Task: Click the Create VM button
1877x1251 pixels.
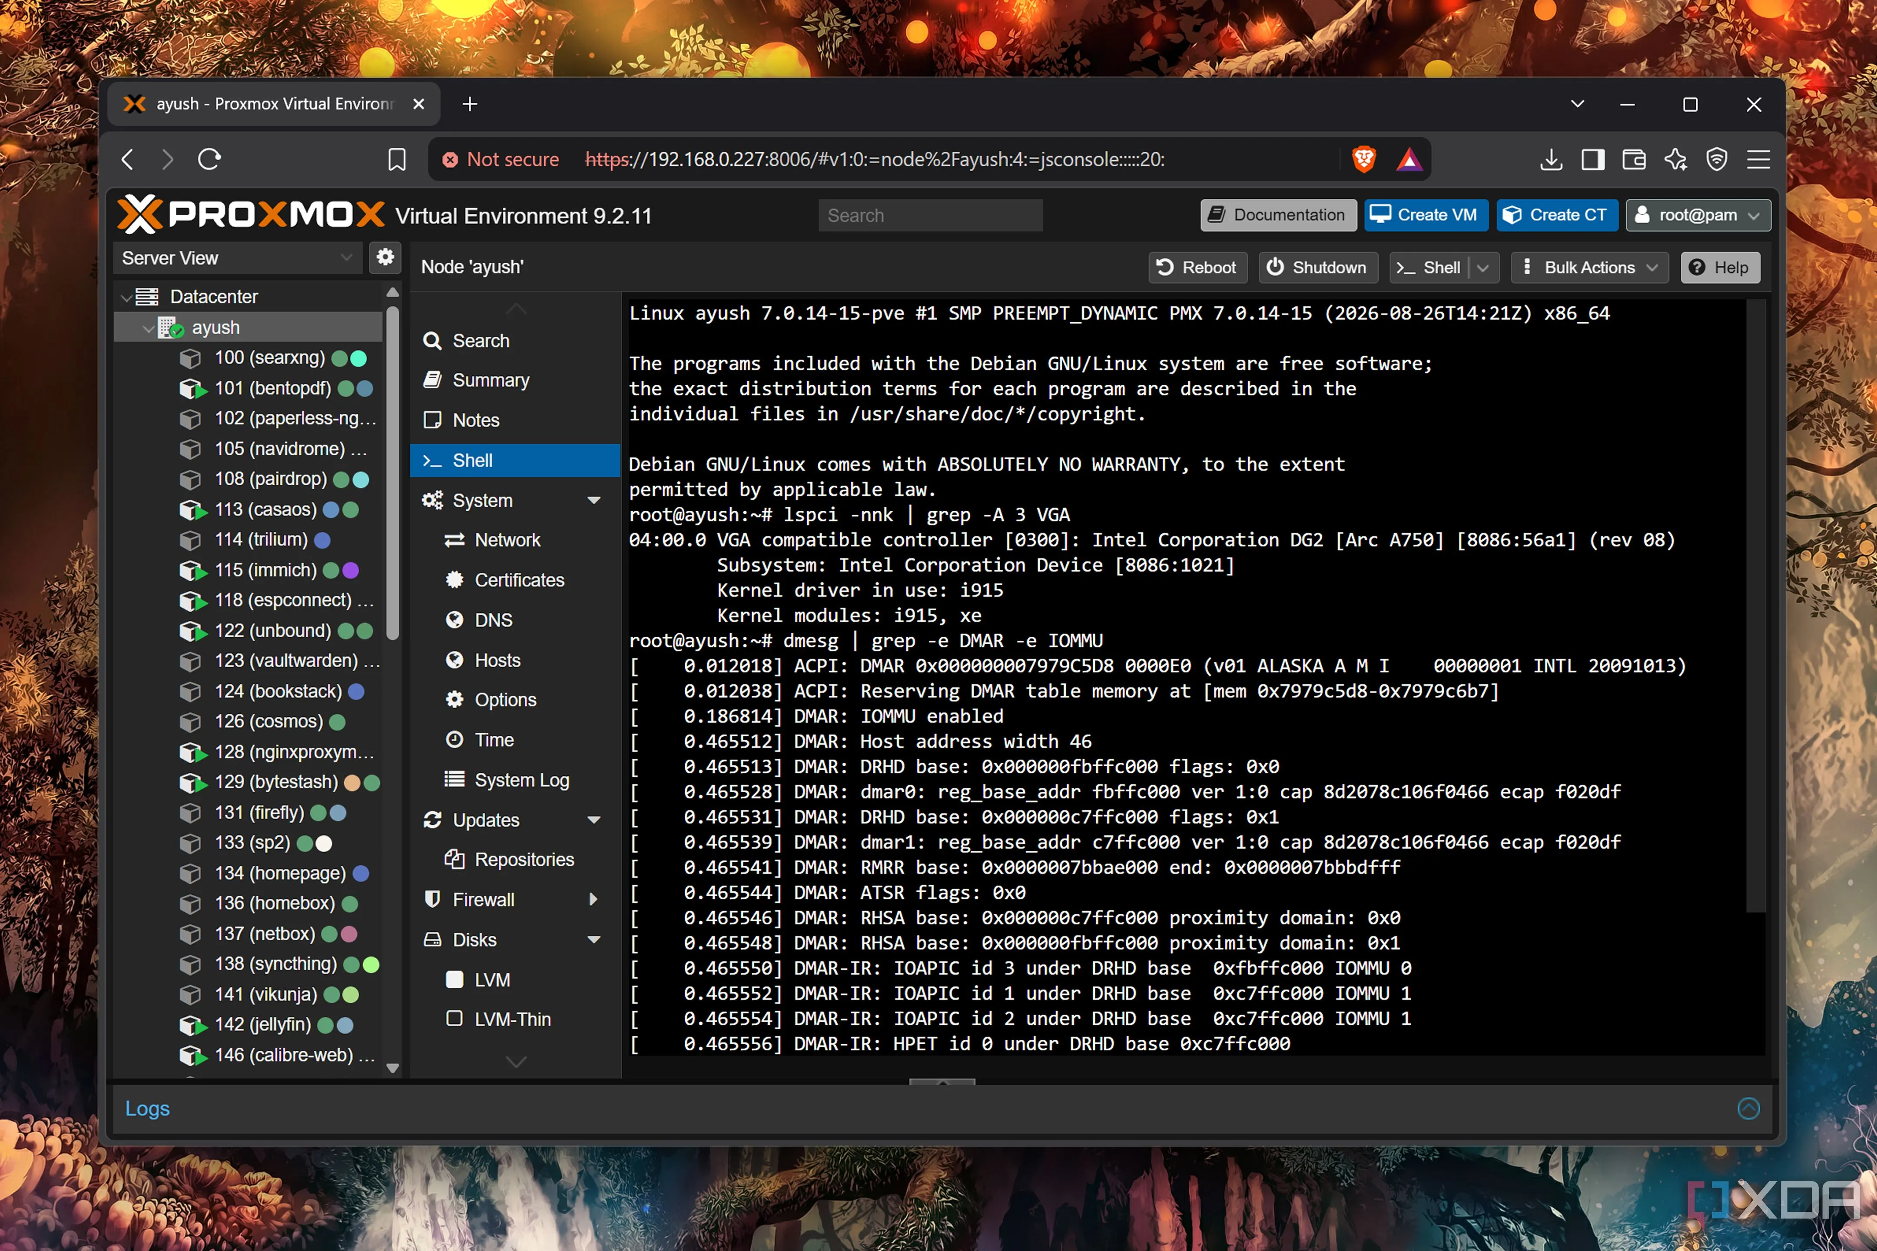Action: [x=1425, y=215]
